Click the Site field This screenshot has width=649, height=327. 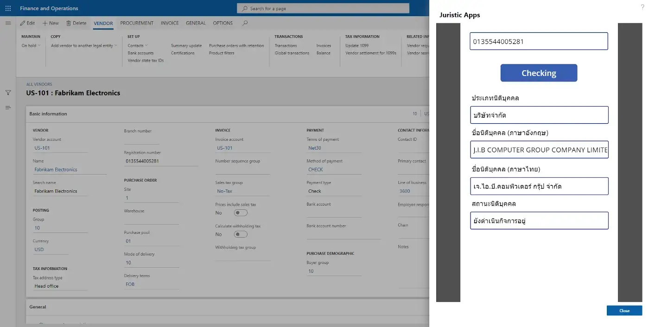tap(151, 198)
